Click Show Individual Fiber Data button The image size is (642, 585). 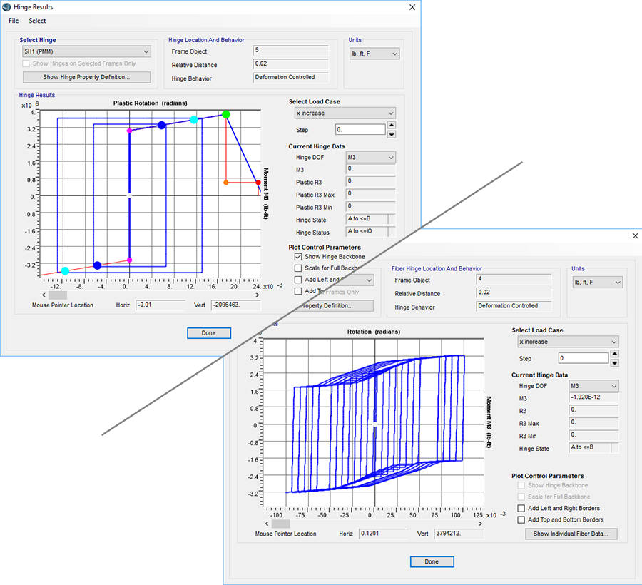(x=571, y=534)
